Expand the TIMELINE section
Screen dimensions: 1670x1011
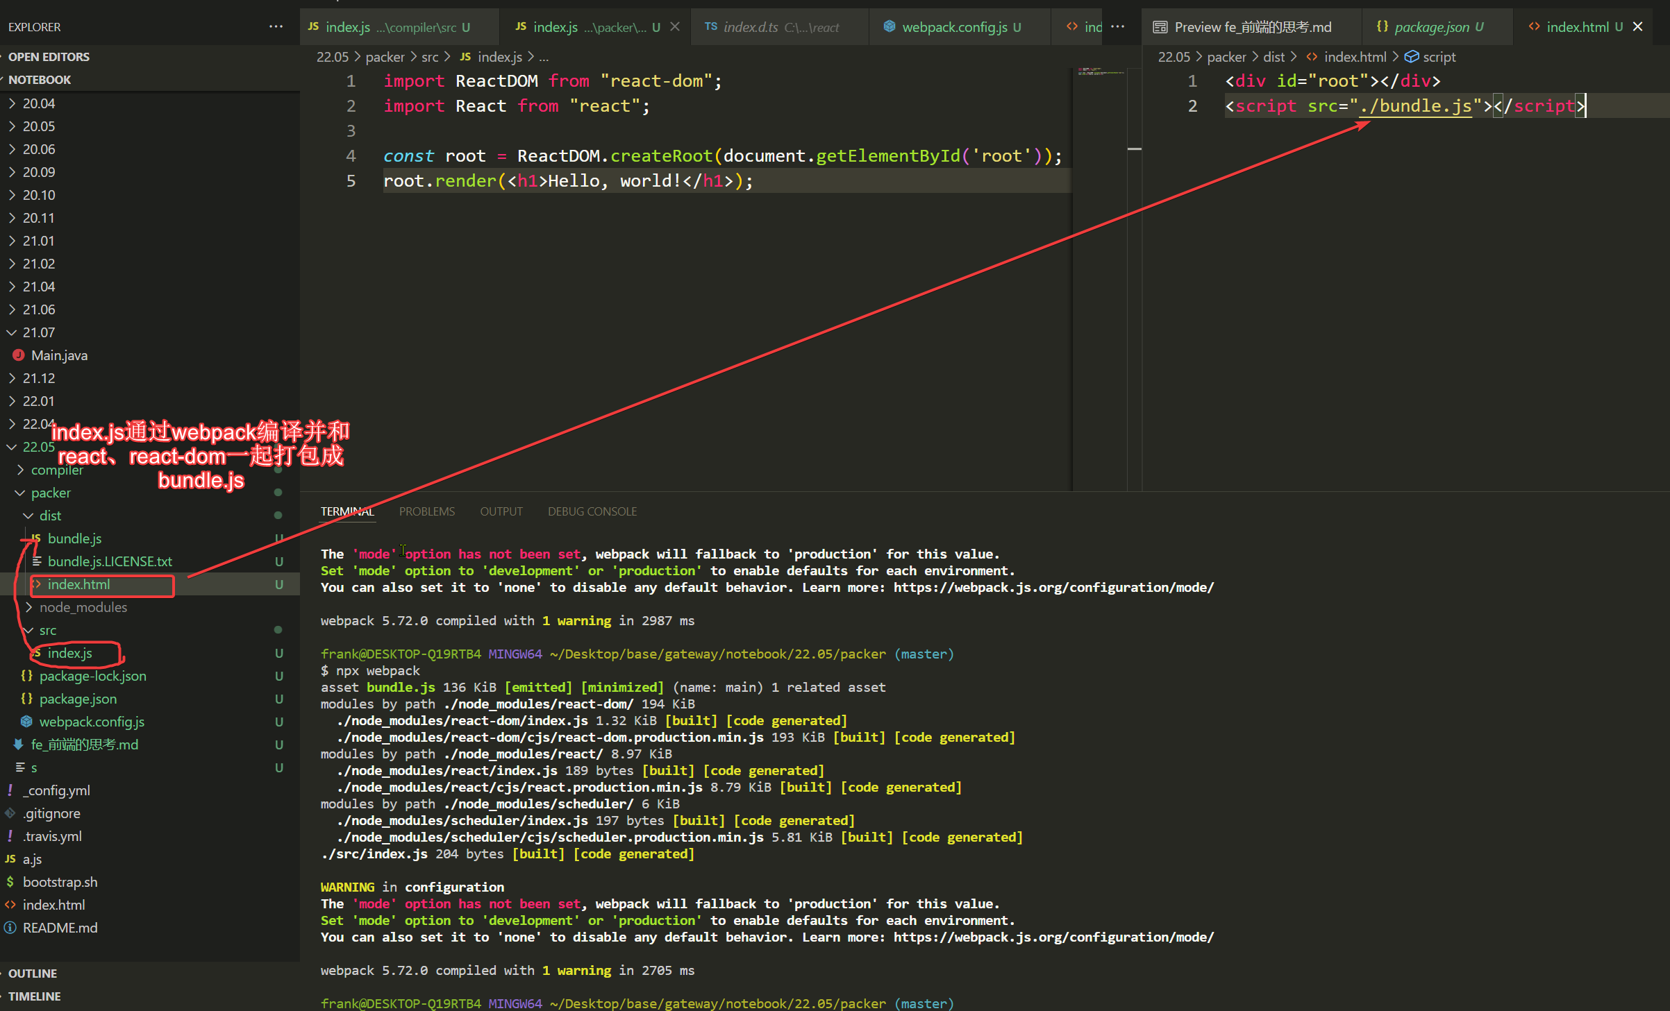150,996
